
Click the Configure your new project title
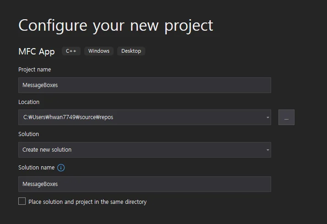116,26
